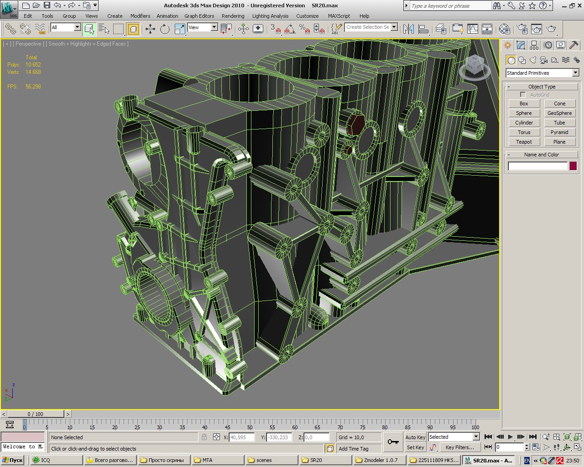Collapse the Object Type rollout
Screen dimensions: 584x467
(542, 87)
